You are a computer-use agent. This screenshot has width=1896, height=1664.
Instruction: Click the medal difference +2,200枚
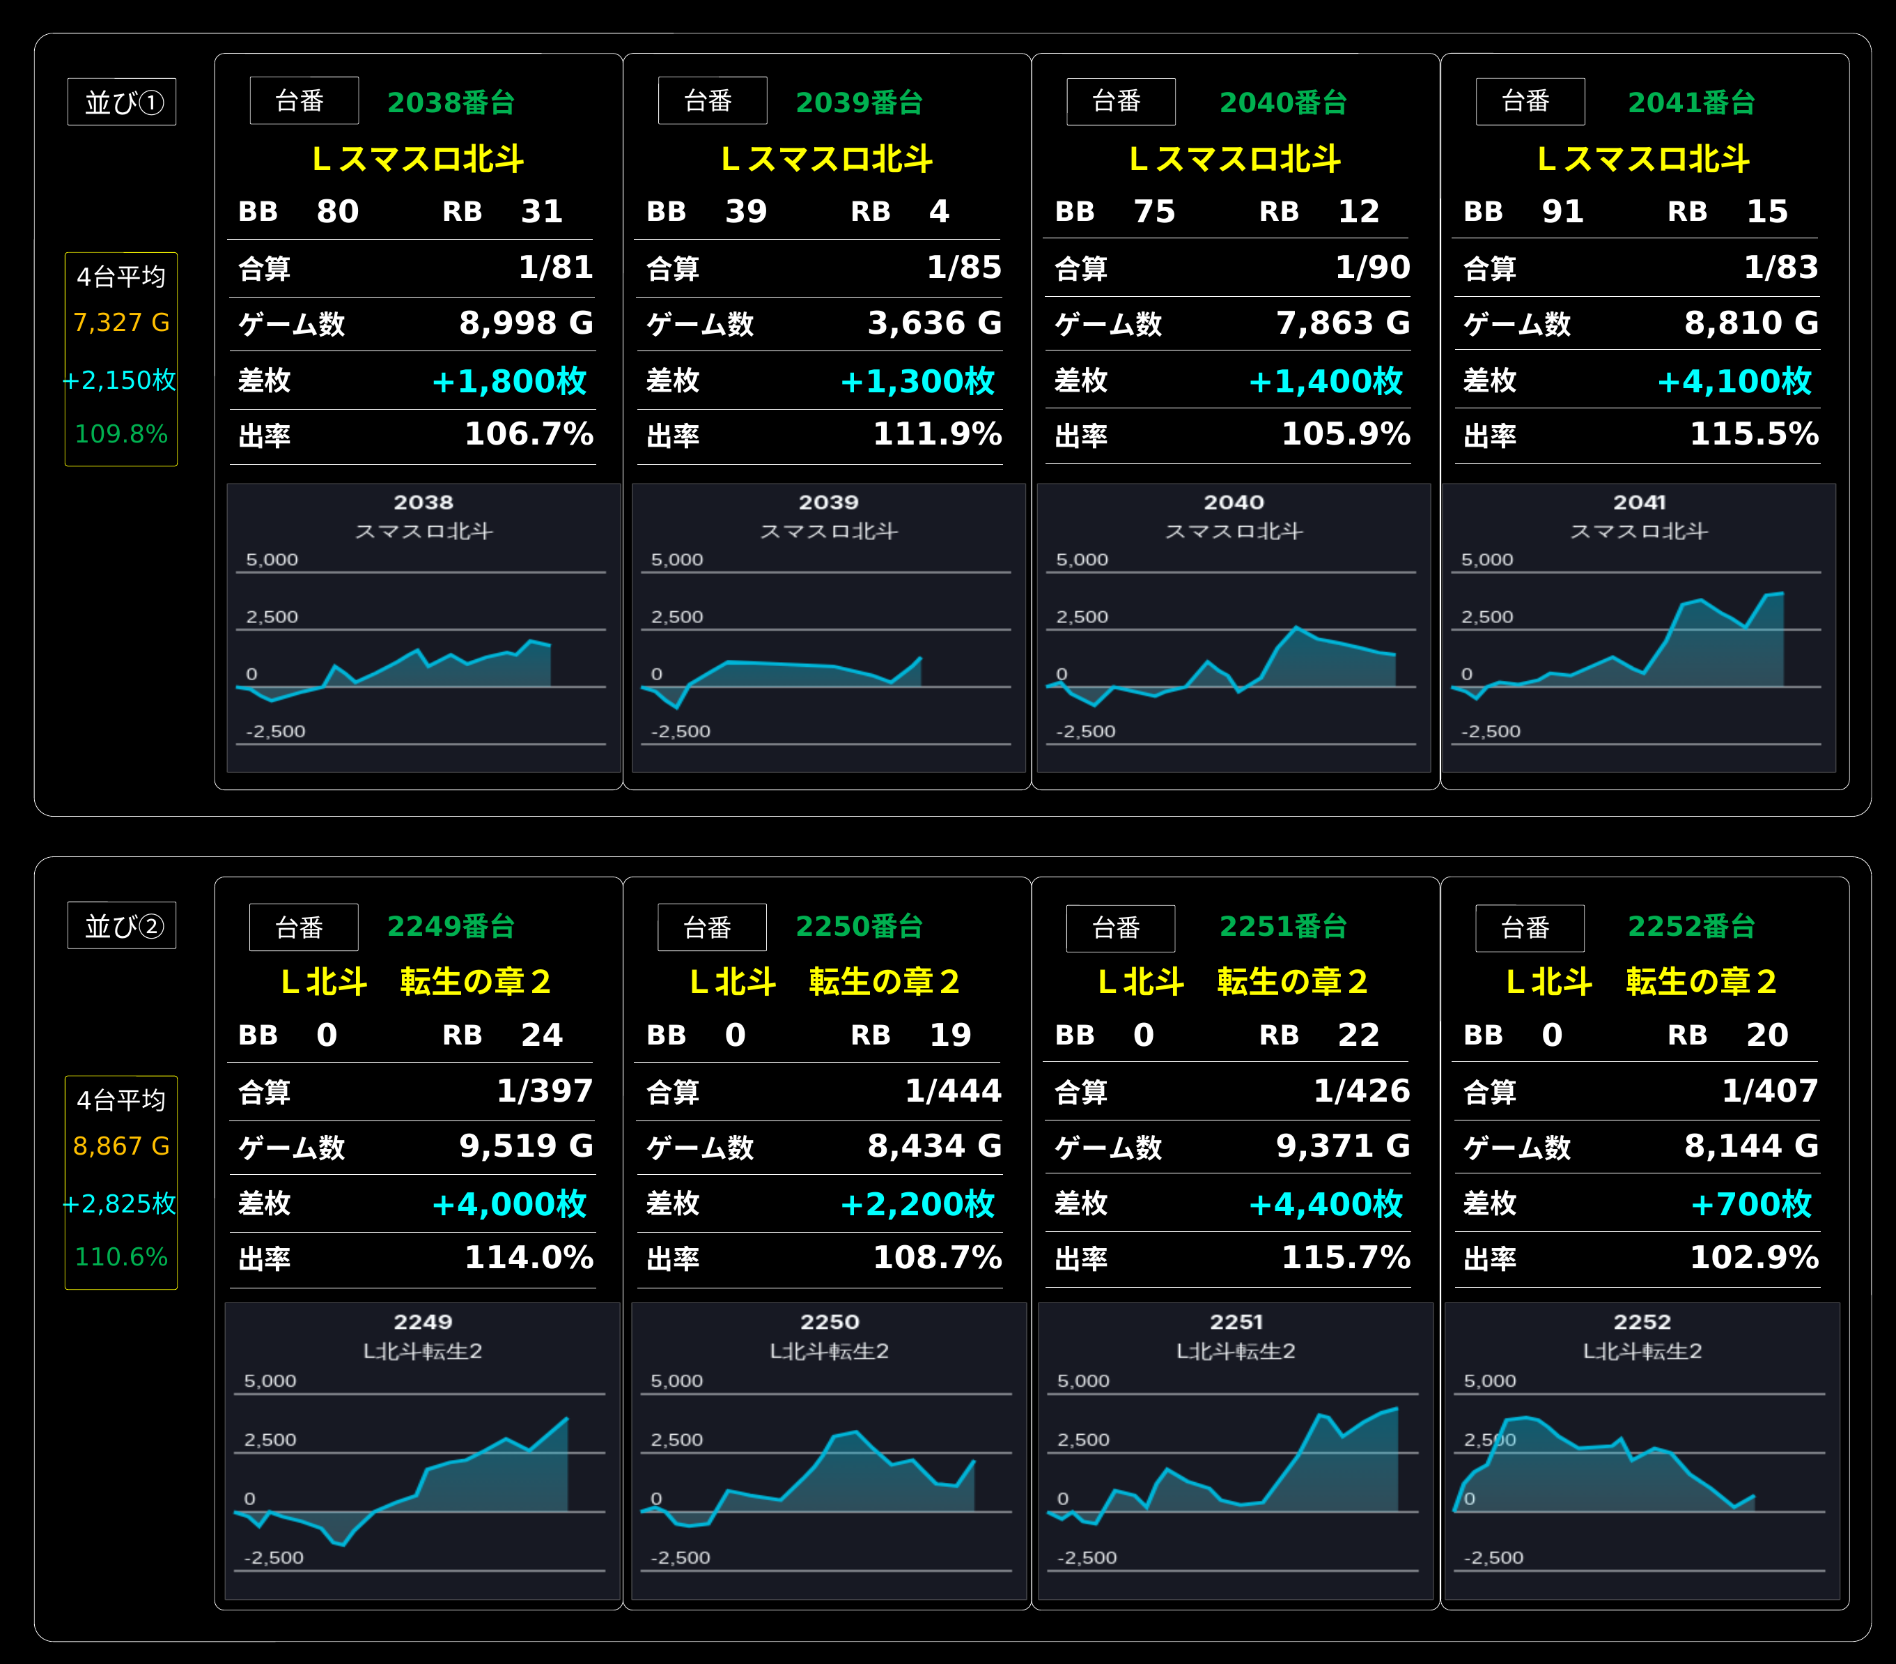pos(917,1203)
